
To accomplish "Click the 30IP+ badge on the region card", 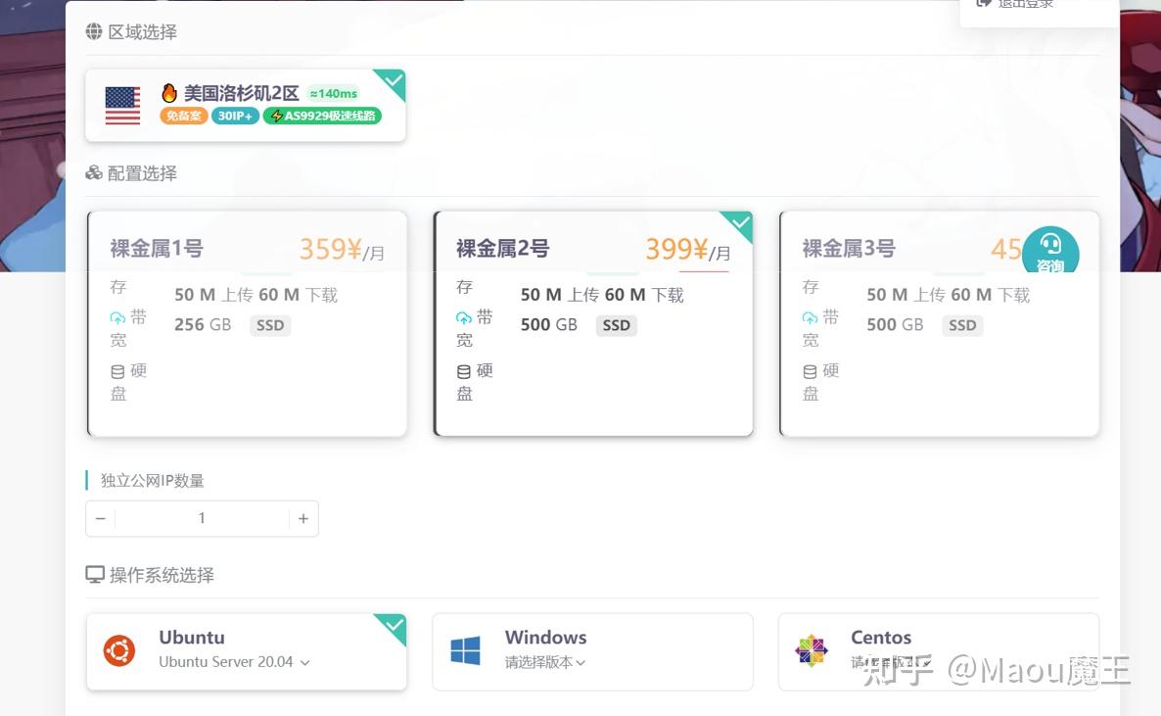I will tap(235, 116).
